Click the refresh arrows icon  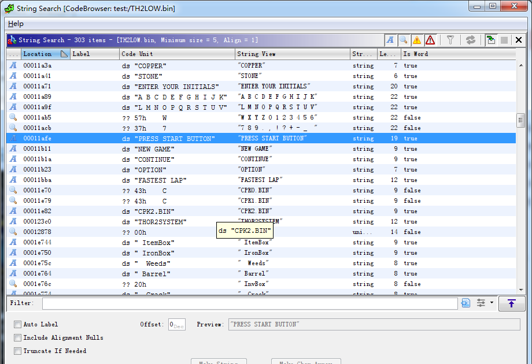click(x=471, y=40)
